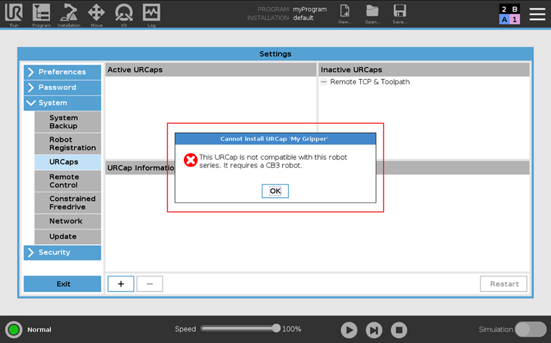Image resolution: width=551 pixels, height=343 pixels.
Task: Exit the Settings screen
Action: coord(62,284)
